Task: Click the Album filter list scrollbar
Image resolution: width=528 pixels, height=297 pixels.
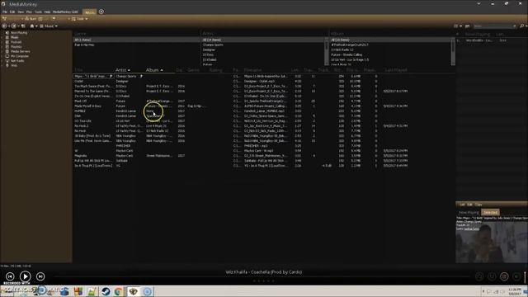Action: click(453, 51)
